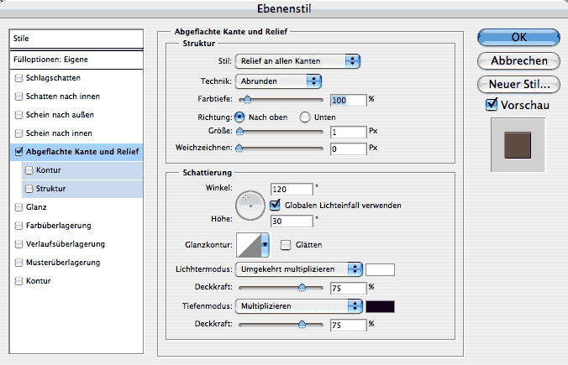Click the Farbtiefe slider track
The height and width of the screenshot is (365, 568).
281,99
